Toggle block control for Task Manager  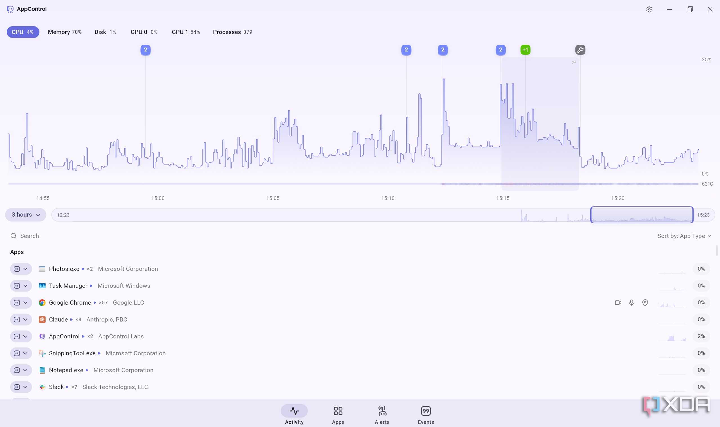click(x=17, y=286)
